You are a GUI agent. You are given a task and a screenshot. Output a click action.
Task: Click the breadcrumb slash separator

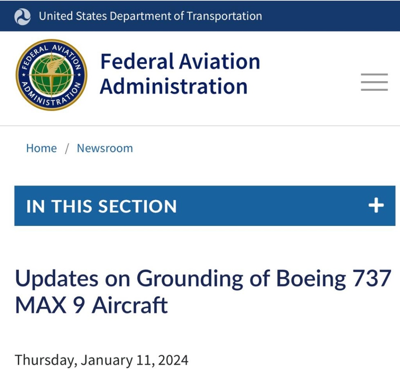67,149
